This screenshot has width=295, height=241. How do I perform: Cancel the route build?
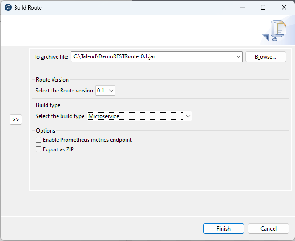(x=268, y=229)
